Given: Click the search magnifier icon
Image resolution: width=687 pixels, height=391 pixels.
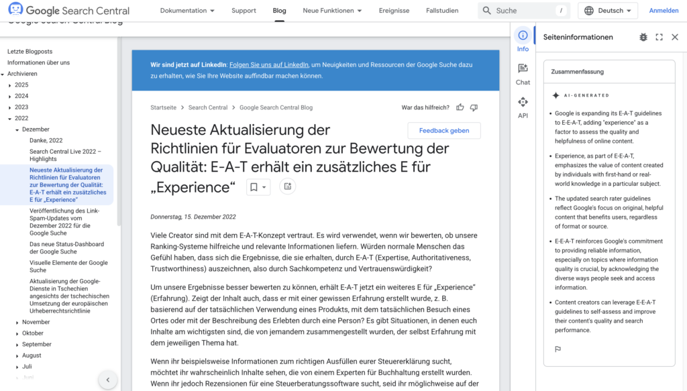Looking at the screenshot, I should click(x=487, y=11).
